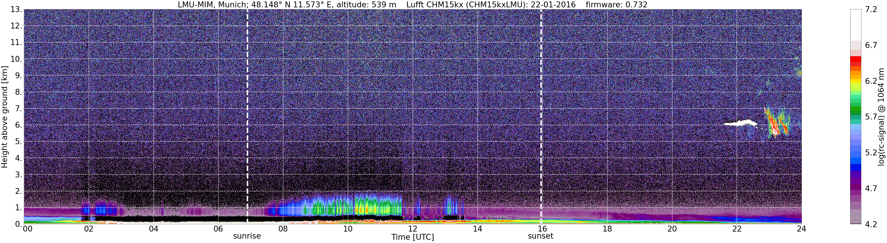Click the dashed sunrise line in the plot
Screen dimensions: 887x243
click(x=248, y=116)
